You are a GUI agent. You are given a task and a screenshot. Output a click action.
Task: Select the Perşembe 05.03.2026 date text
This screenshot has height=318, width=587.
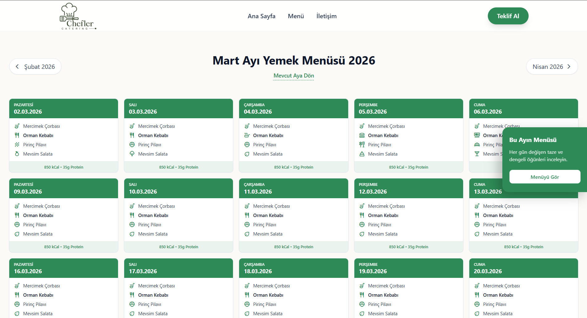coord(373,112)
